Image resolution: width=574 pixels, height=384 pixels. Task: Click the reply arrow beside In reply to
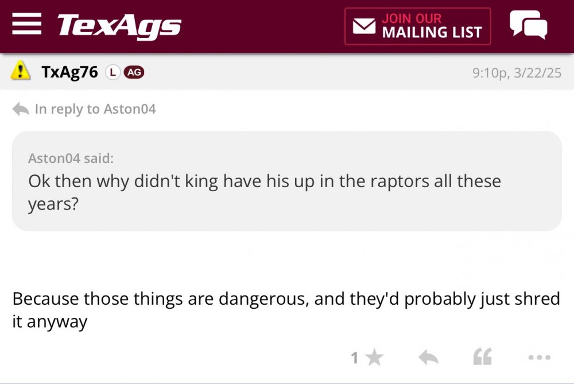[x=21, y=109]
